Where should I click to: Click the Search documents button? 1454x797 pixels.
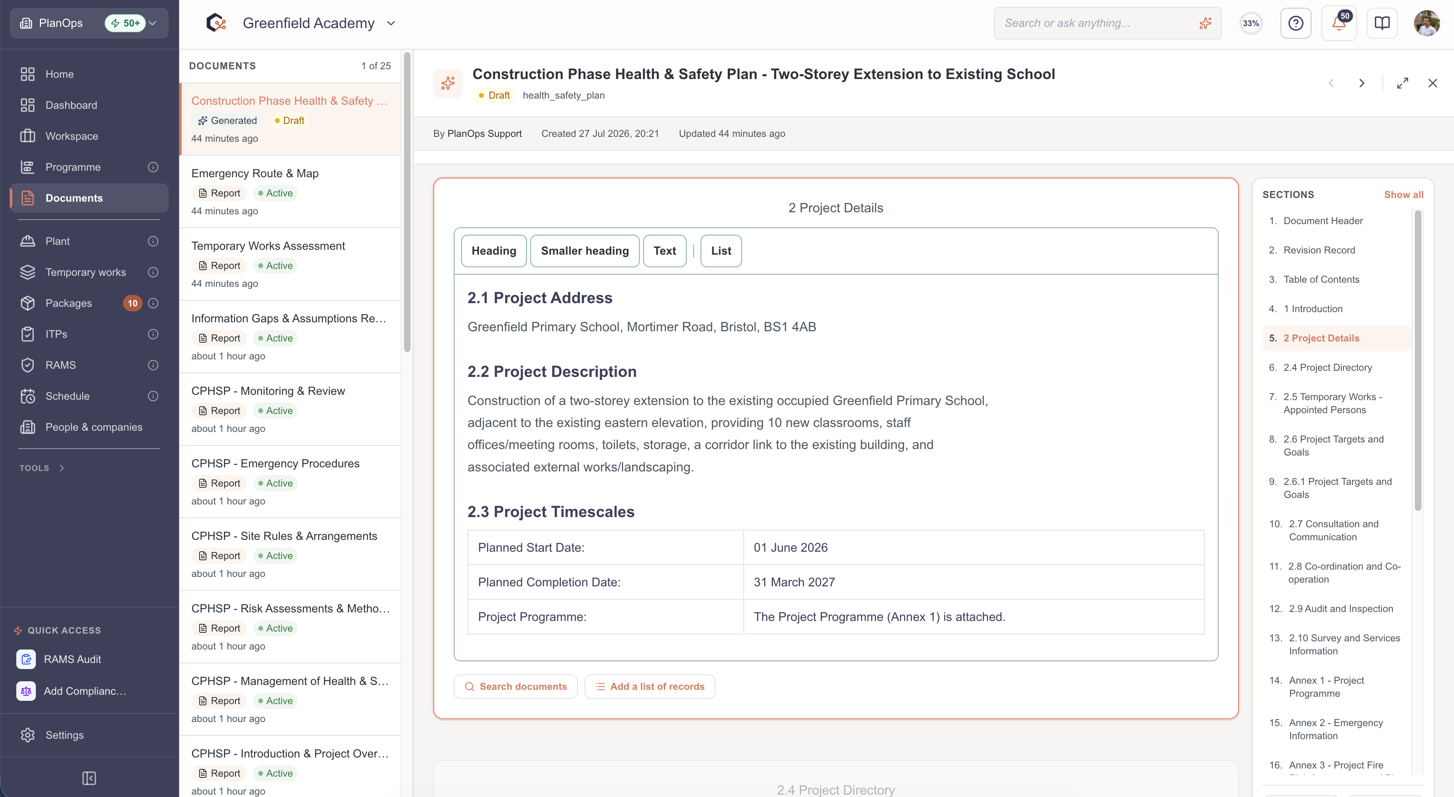point(516,687)
